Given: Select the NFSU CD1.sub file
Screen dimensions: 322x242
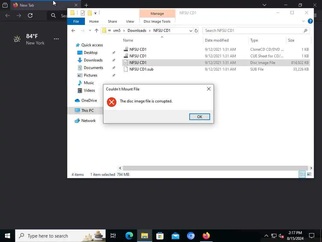Looking at the screenshot, I should click(x=216, y=69).
